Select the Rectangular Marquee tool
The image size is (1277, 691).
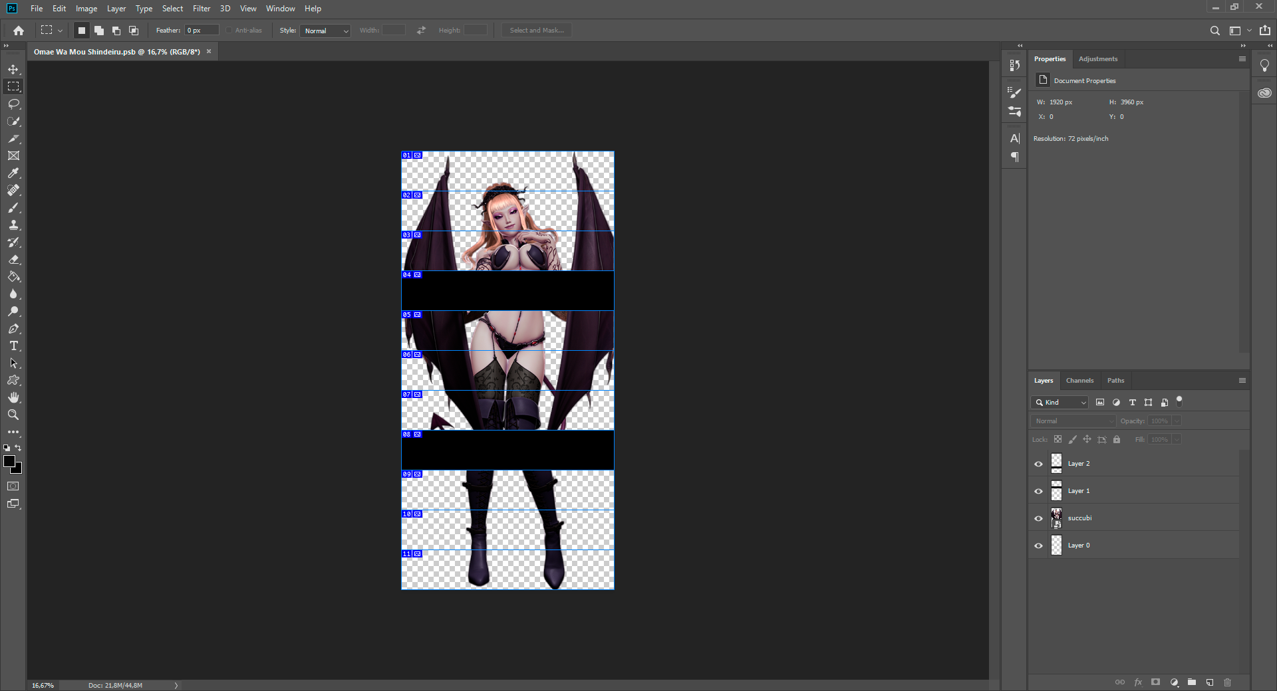[x=13, y=86]
